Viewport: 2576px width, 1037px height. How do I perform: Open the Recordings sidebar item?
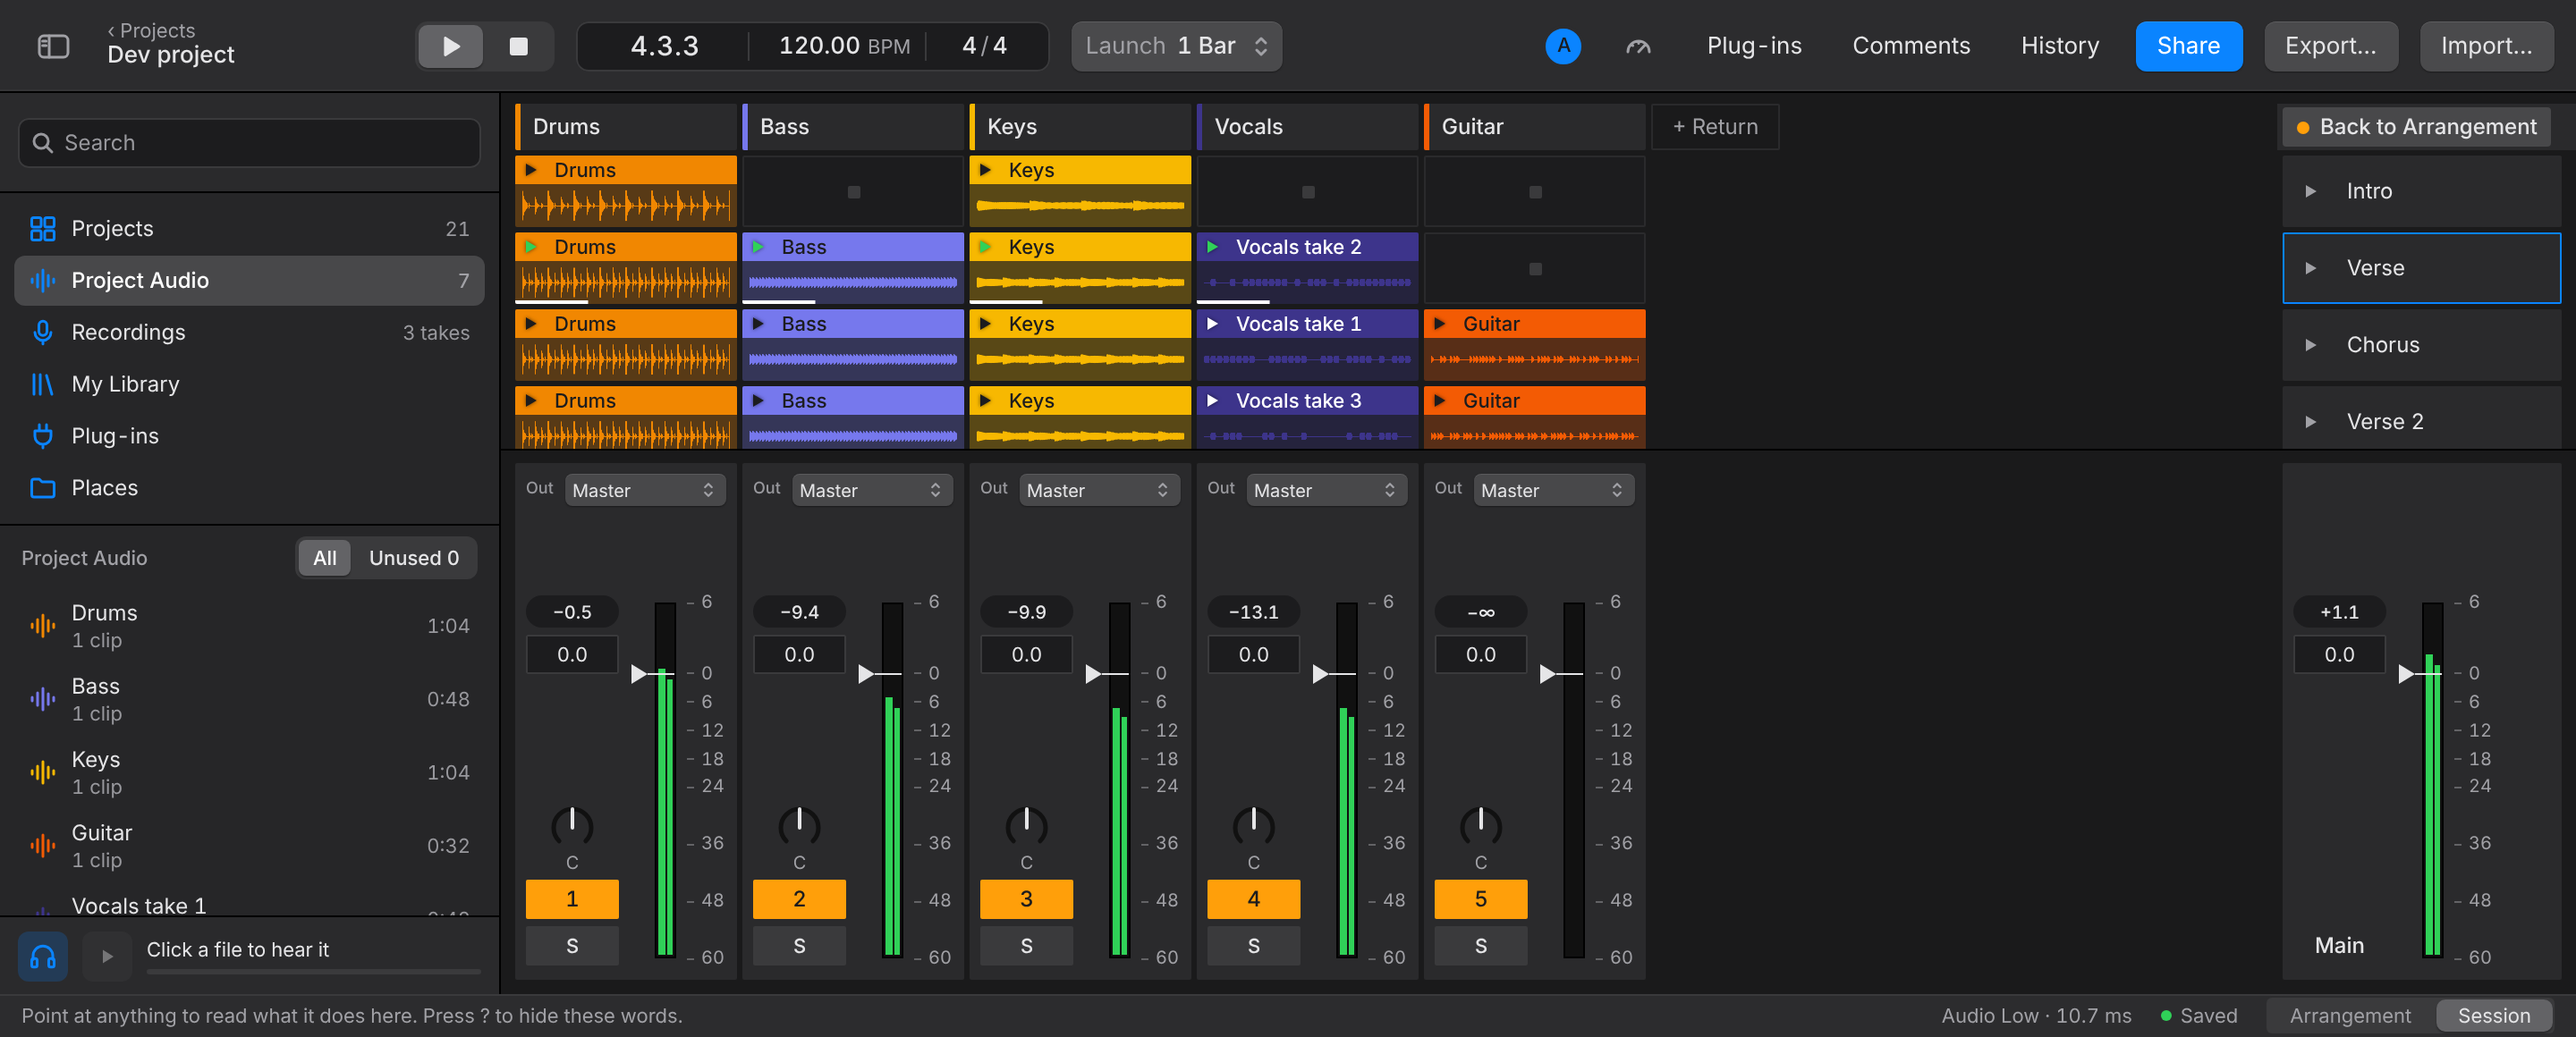coord(249,332)
